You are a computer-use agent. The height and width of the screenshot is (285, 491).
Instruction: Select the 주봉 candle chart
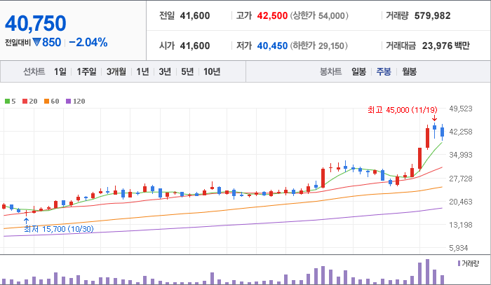tap(384, 71)
